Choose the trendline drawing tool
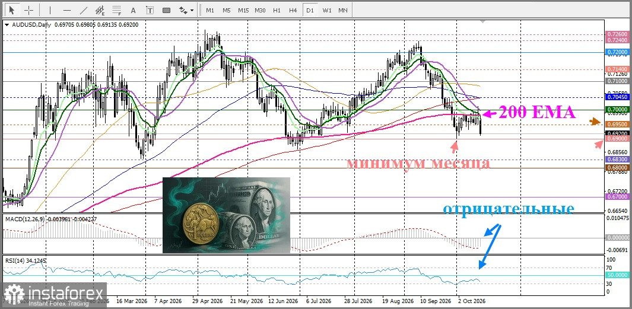632x309 pixels. 84,9
